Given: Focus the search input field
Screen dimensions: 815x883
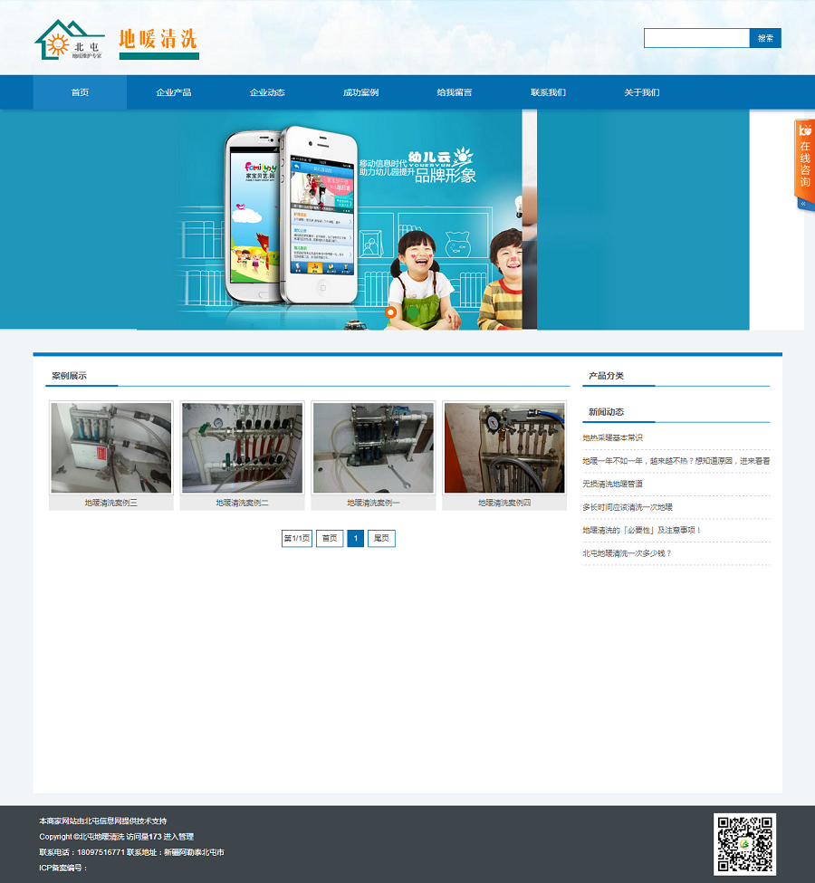Looking at the screenshot, I should point(696,38).
